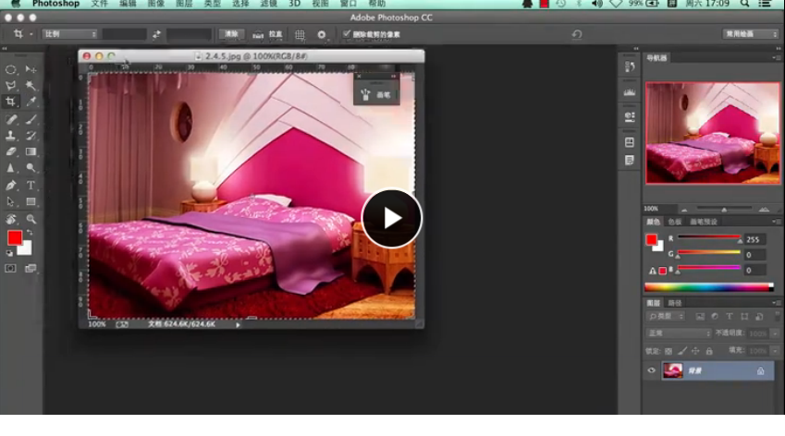785x436 pixels.
Task: Expand the document status info arrow
Action: click(x=238, y=325)
